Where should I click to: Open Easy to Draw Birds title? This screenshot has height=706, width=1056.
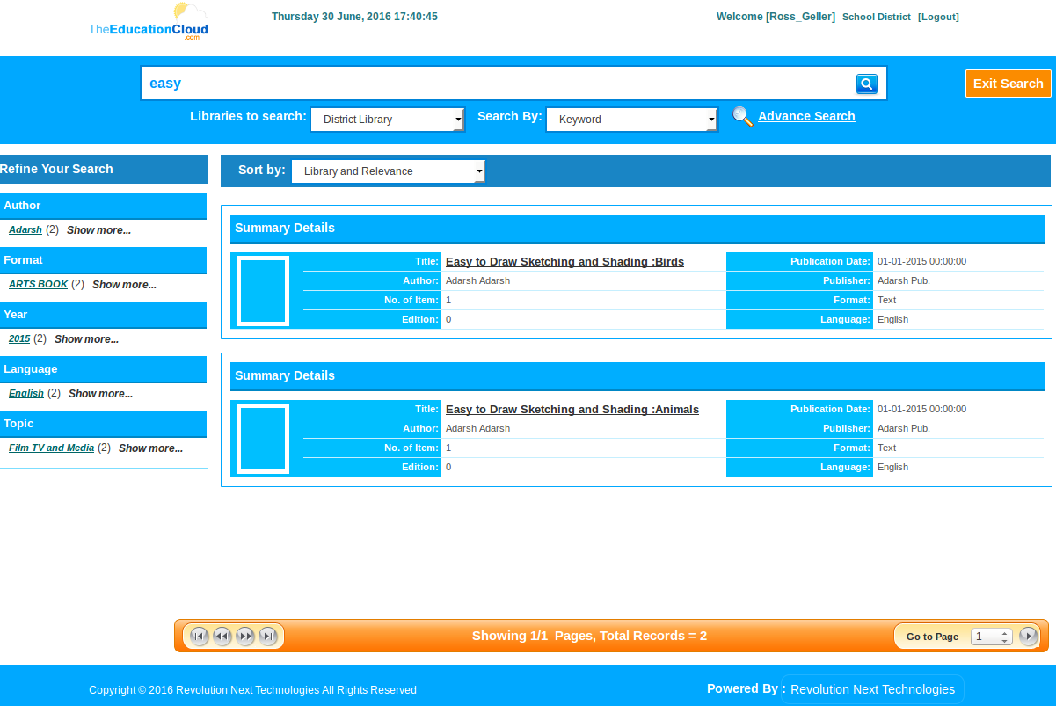[564, 262]
